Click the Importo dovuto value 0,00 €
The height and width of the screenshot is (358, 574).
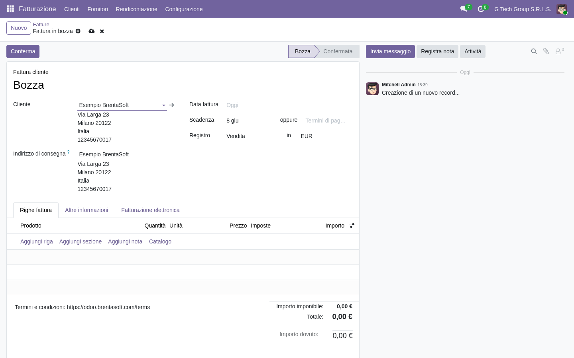tap(342, 336)
